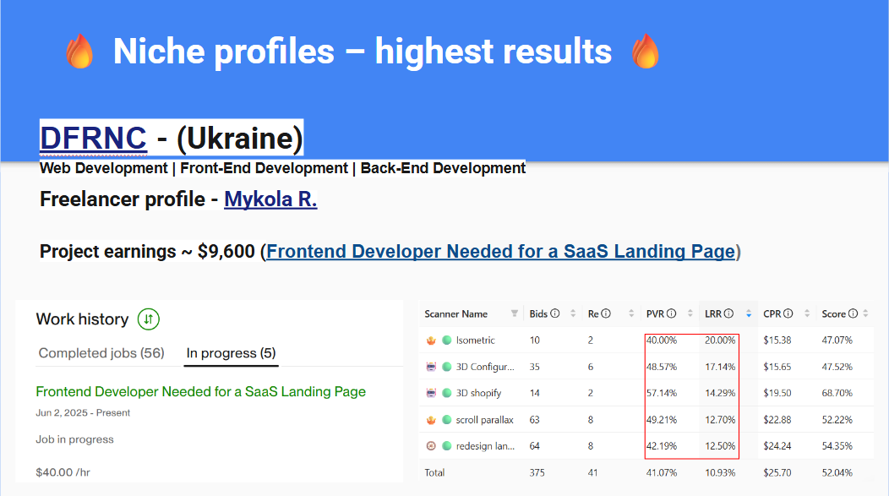The height and width of the screenshot is (496, 889).
Task: Click the robot icon in 3D Configur row
Action: pyautogui.click(x=431, y=367)
